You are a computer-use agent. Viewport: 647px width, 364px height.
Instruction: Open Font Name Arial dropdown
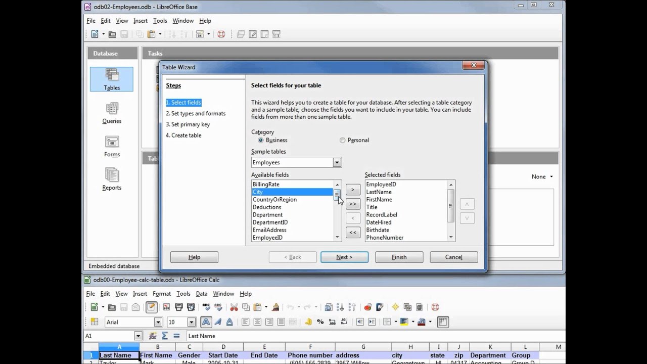[x=158, y=322]
